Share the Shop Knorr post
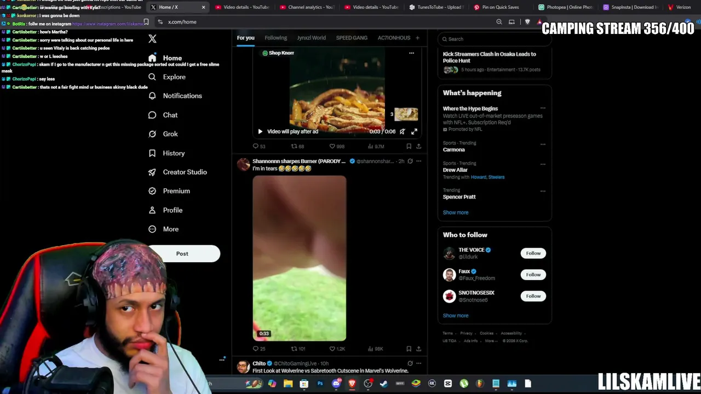701x394 pixels. click(418, 146)
